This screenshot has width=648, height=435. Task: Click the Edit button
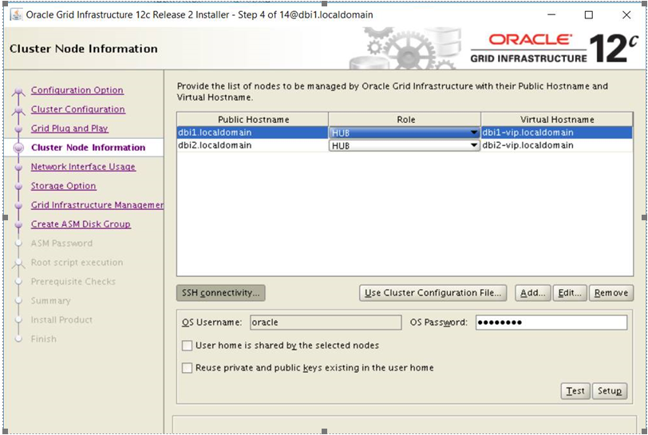[x=570, y=293]
